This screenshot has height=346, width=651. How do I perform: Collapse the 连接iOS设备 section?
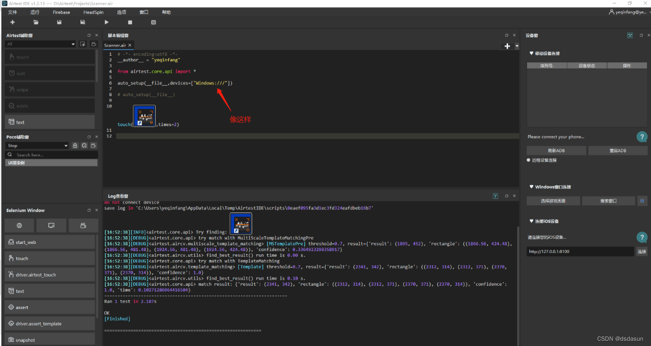tap(531, 221)
